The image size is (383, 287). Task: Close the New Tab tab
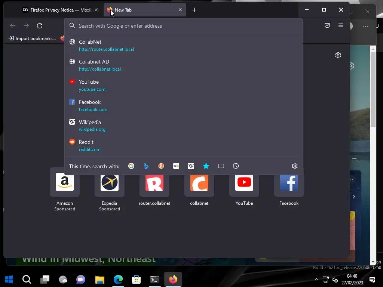(x=180, y=10)
